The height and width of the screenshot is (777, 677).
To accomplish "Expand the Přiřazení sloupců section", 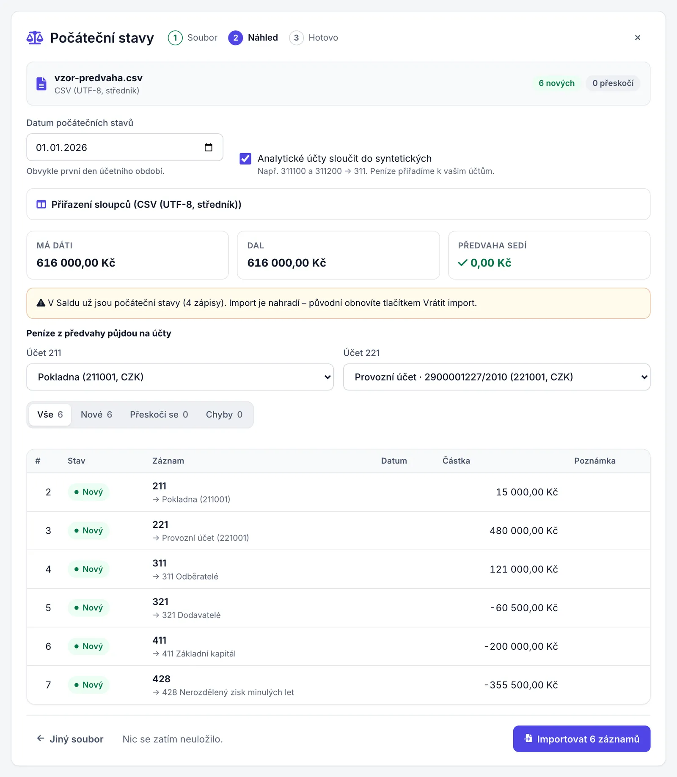I will pos(338,204).
